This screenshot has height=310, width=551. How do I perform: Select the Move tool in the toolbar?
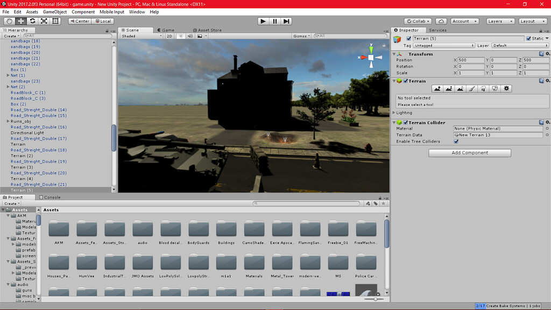[20, 20]
